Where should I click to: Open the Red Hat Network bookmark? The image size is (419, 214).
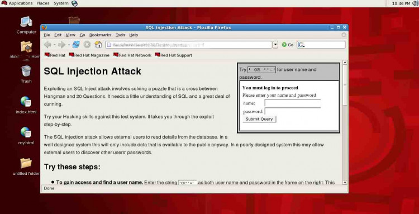(x=132, y=55)
